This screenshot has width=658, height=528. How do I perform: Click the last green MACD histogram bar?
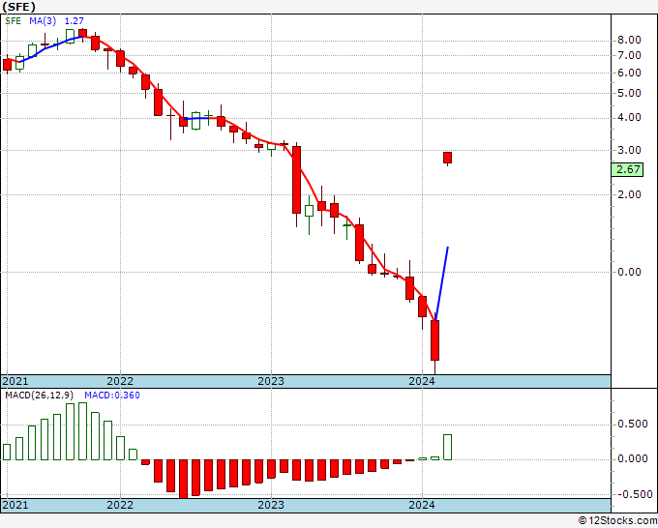(447, 447)
